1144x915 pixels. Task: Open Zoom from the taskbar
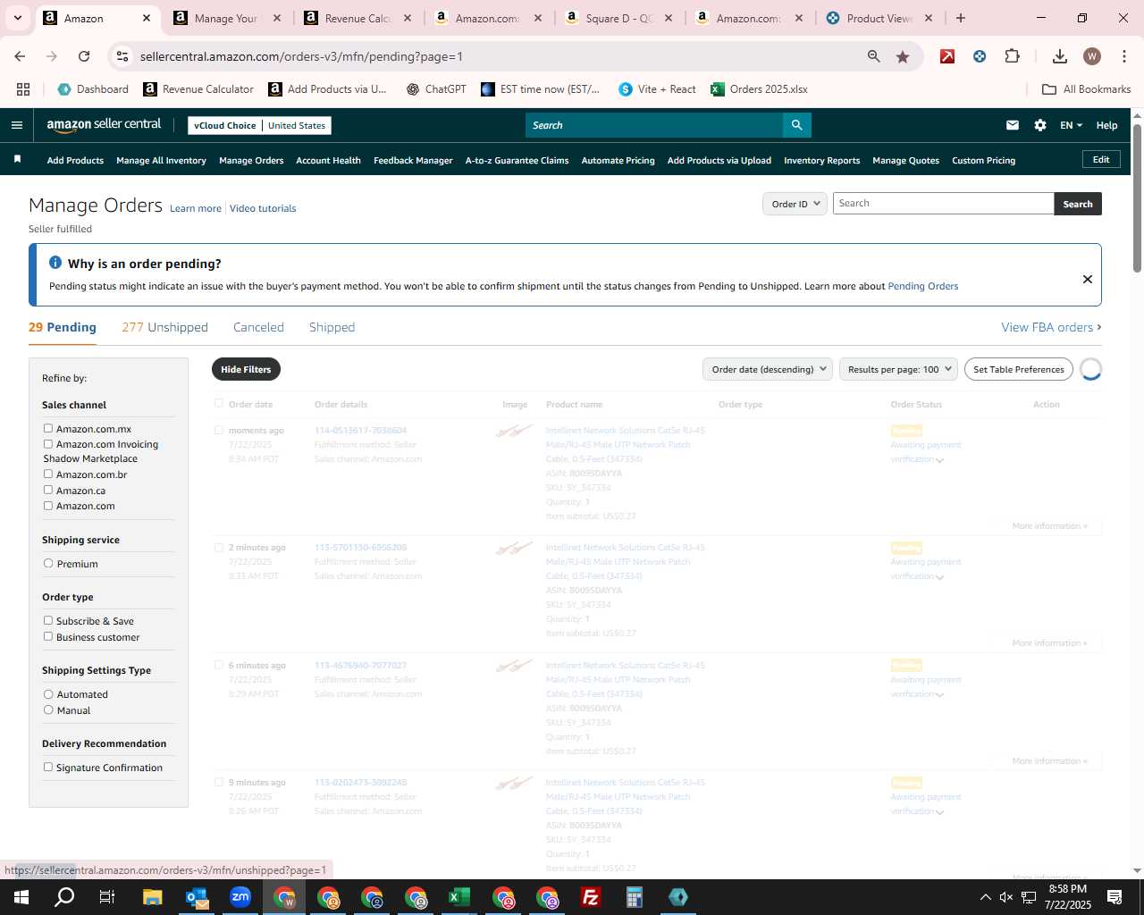pos(240,897)
